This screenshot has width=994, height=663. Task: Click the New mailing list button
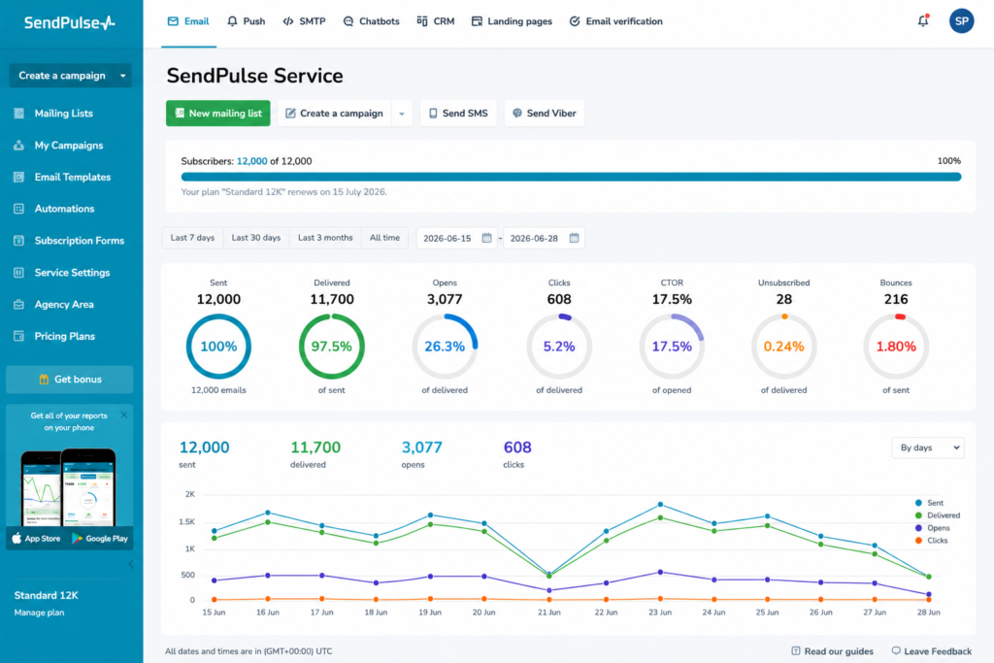218,114
